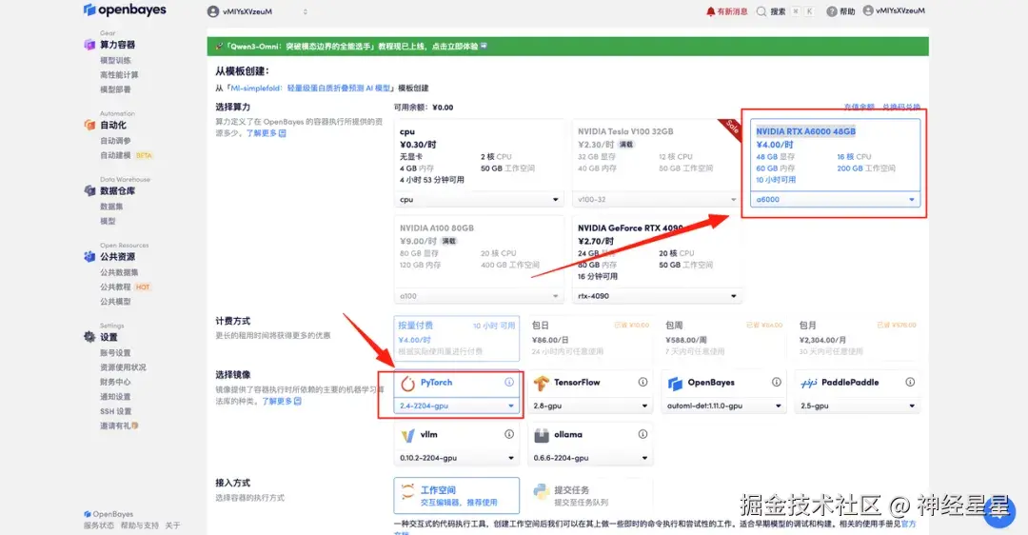
Task: Open OpenBayes automl-det:1.11.0-gpu dropdown
Action: [x=723, y=406]
